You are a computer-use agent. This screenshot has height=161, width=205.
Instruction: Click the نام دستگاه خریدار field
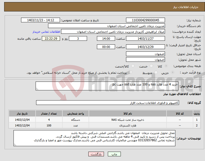pos(107,26)
